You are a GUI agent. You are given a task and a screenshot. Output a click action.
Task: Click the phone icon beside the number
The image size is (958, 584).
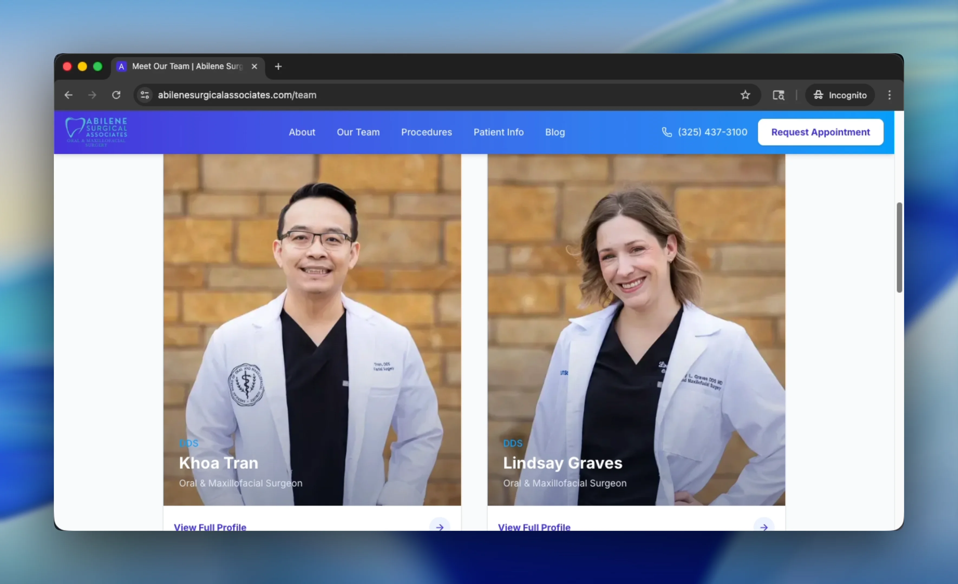666,132
